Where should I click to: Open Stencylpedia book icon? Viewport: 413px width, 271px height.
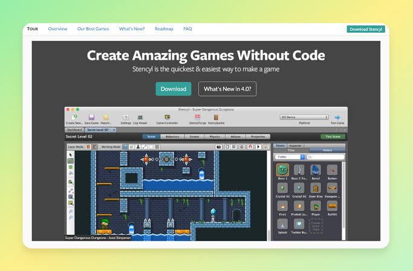click(216, 117)
